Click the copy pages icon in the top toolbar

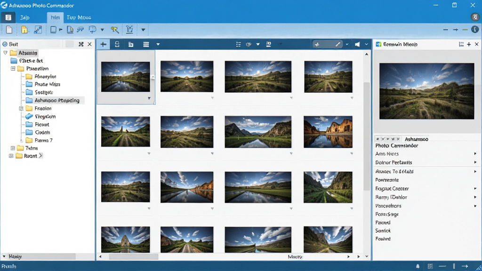pos(70,30)
